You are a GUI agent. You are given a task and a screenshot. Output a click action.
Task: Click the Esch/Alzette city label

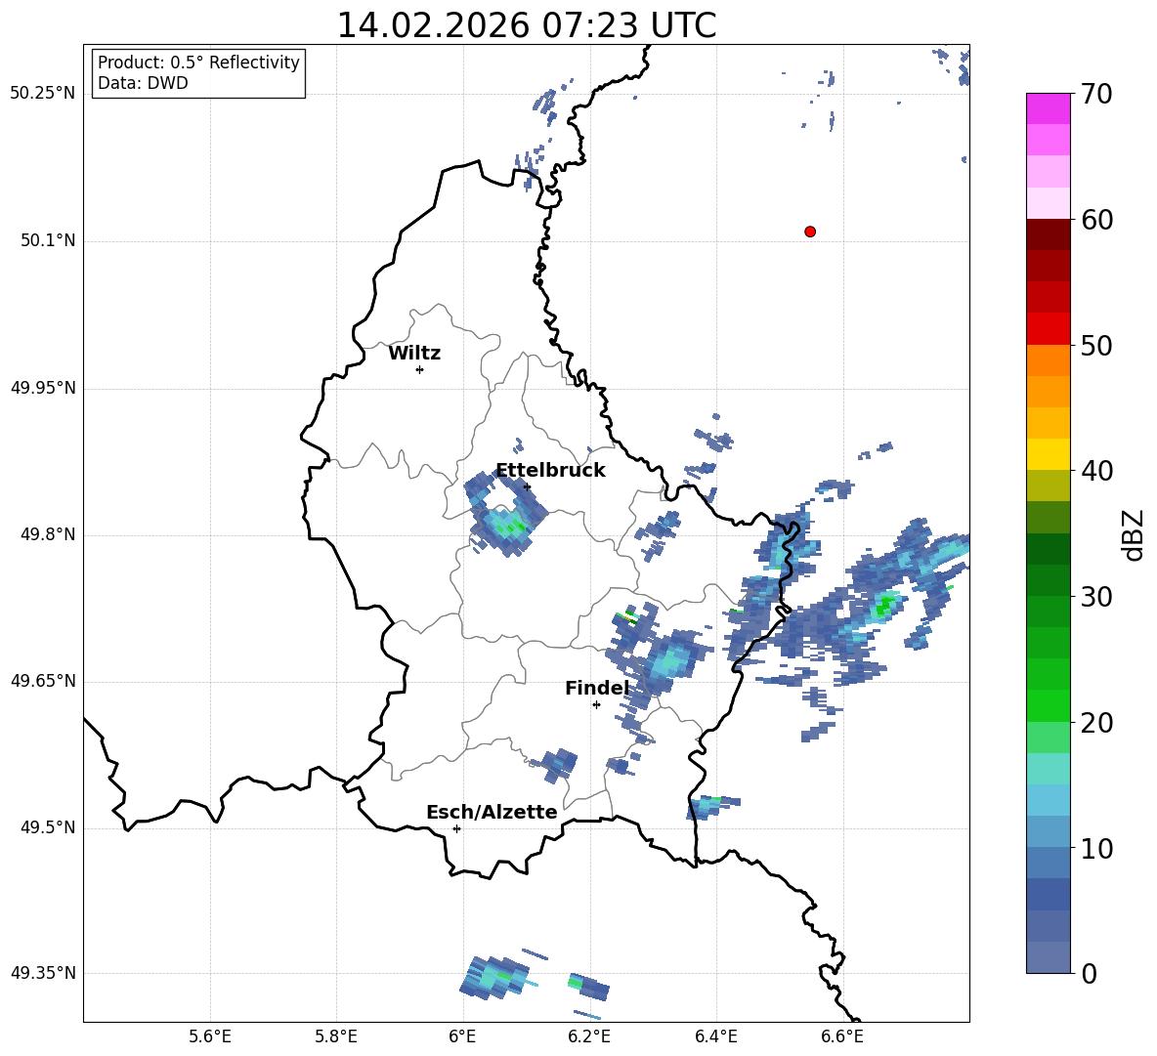pos(492,812)
